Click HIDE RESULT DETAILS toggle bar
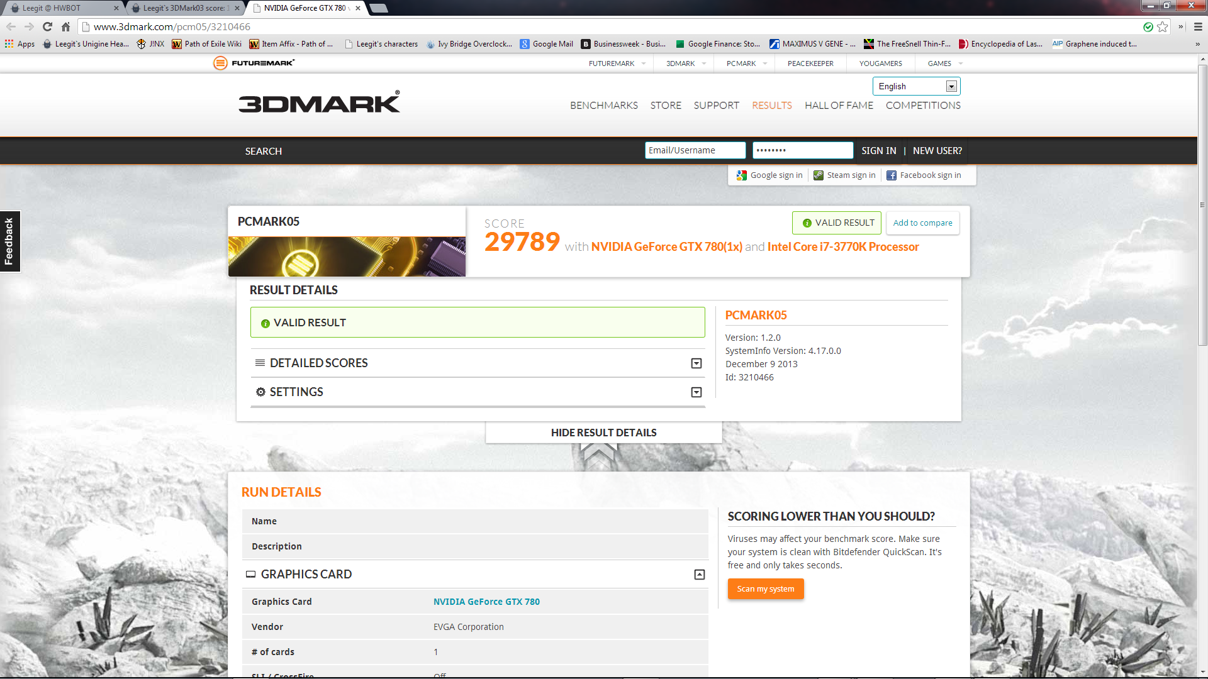1208x679 pixels. (x=604, y=433)
